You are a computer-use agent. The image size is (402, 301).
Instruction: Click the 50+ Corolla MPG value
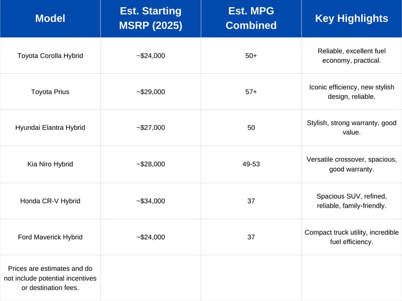click(x=251, y=55)
